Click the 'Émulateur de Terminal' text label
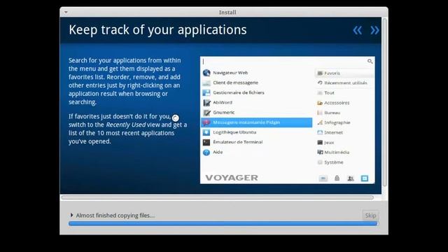 pyautogui.click(x=238, y=142)
